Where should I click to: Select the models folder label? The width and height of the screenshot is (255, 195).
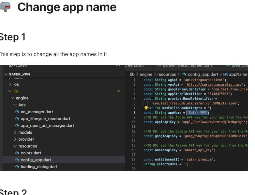pyautogui.click(x=25, y=132)
